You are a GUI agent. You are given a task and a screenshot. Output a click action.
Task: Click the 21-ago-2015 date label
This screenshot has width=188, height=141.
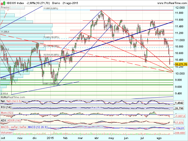coord(70,3)
